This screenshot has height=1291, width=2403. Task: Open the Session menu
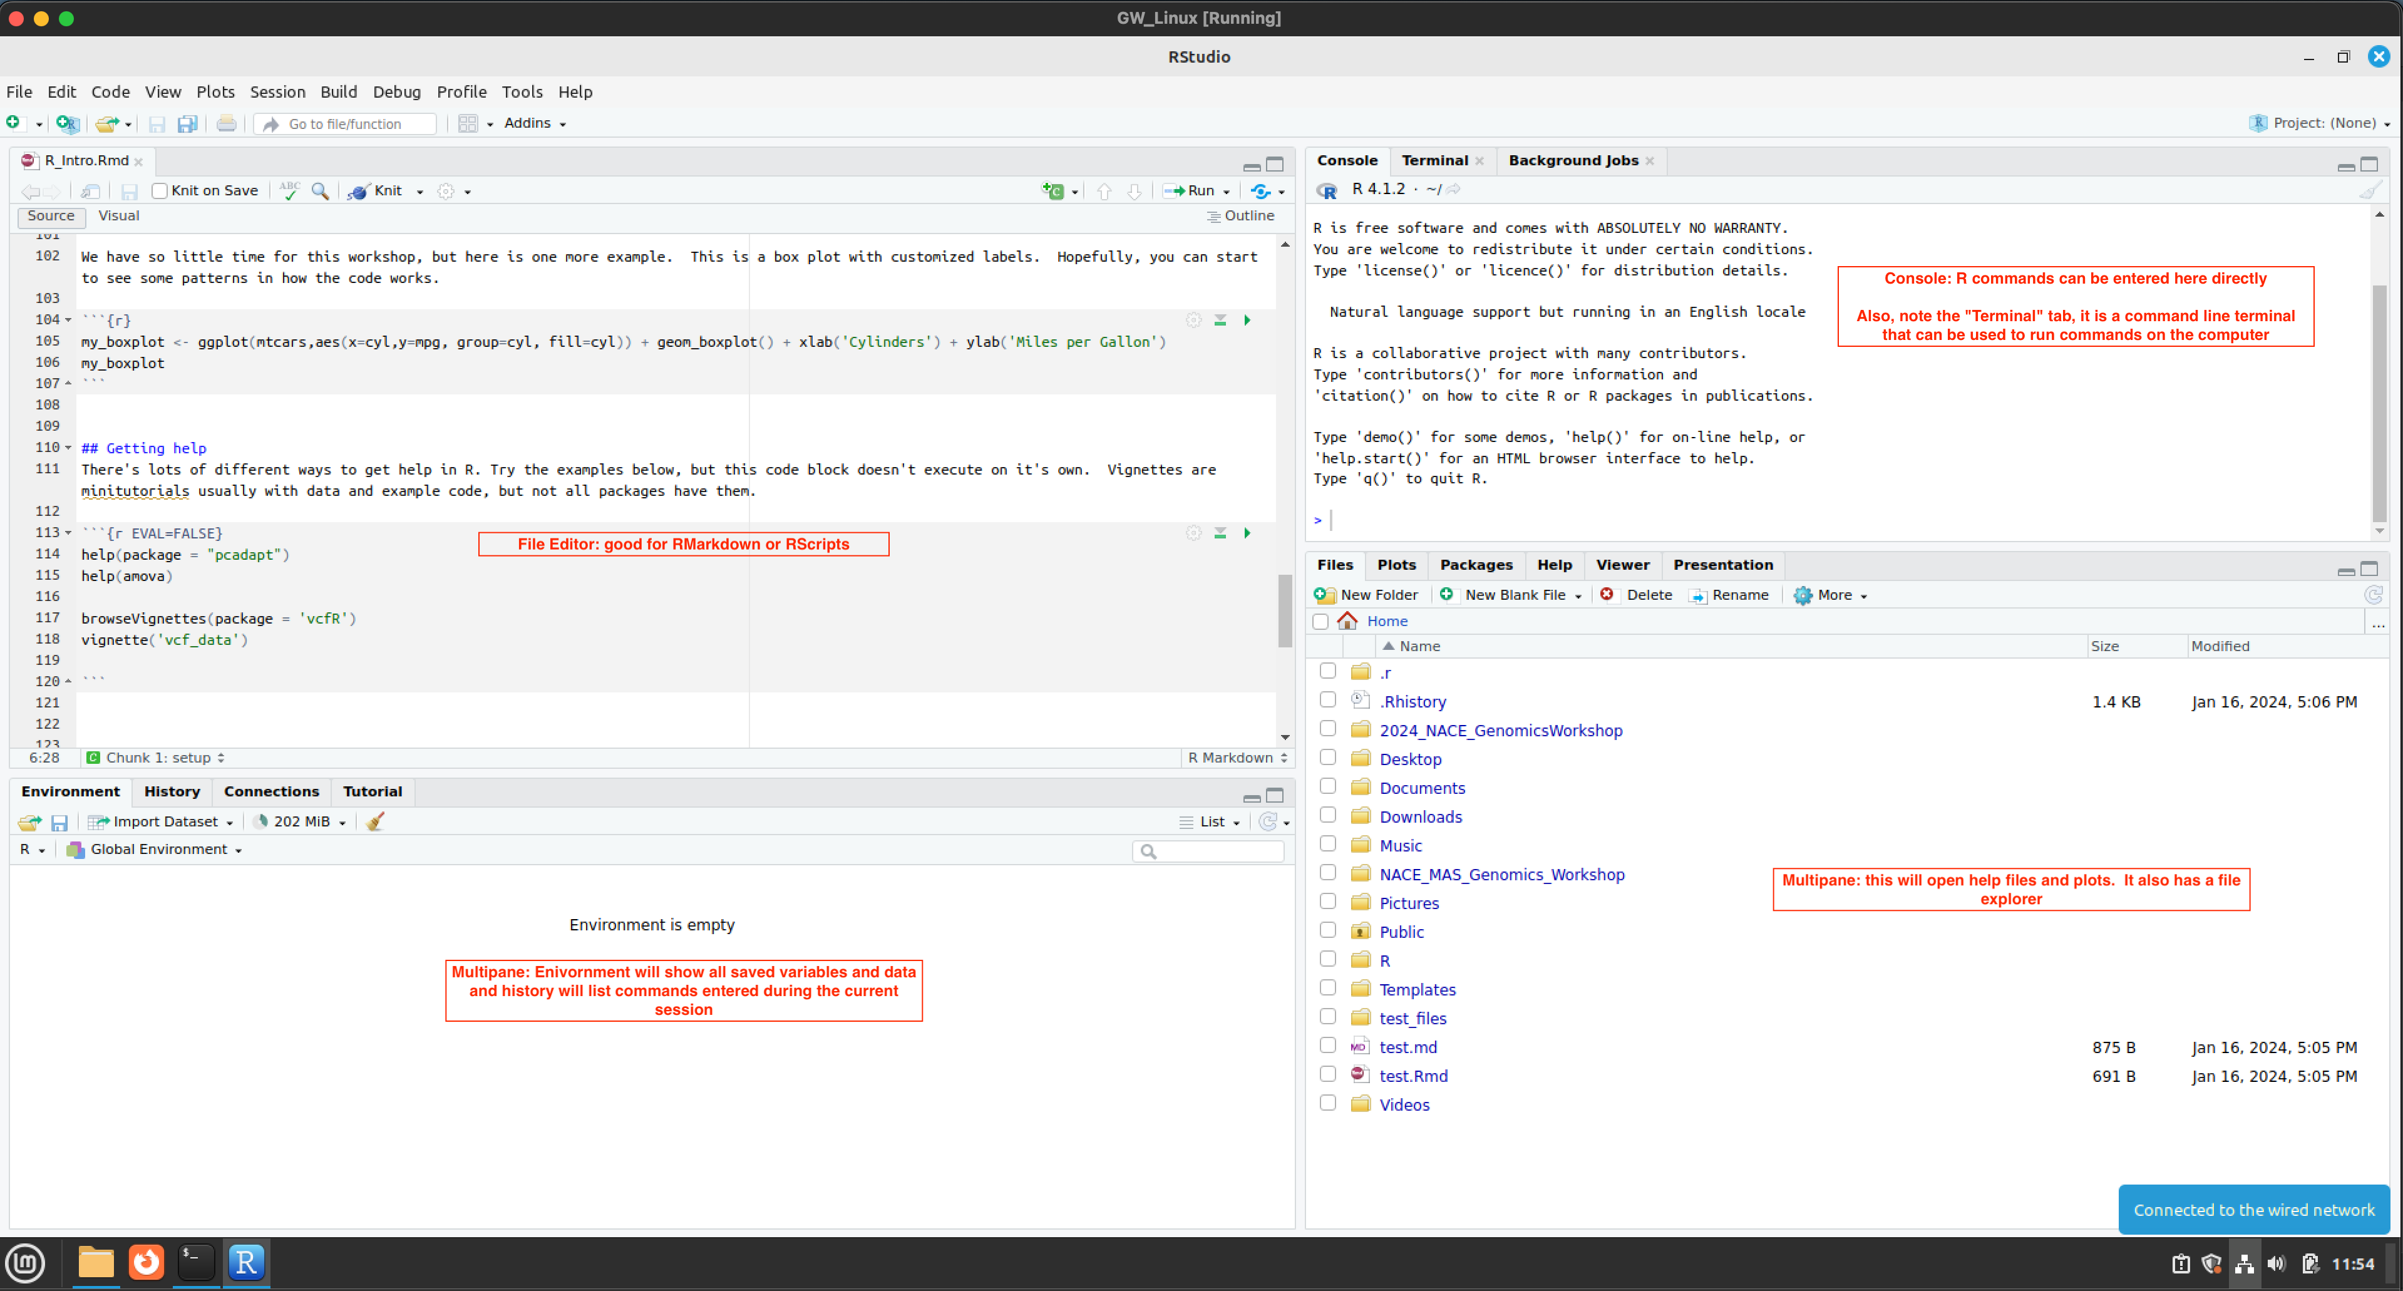(x=277, y=91)
